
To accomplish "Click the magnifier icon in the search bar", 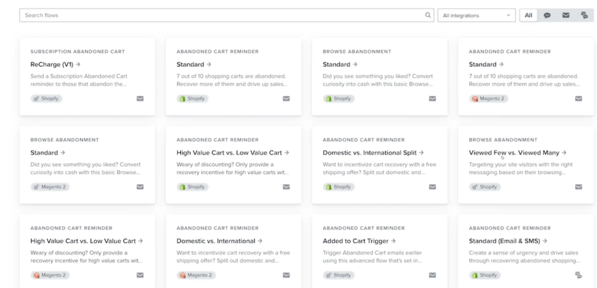I will pyautogui.click(x=427, y=15).
